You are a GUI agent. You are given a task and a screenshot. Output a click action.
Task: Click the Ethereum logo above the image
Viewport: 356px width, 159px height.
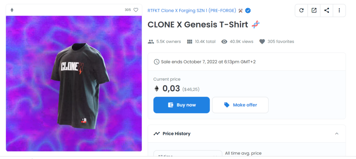12,10
